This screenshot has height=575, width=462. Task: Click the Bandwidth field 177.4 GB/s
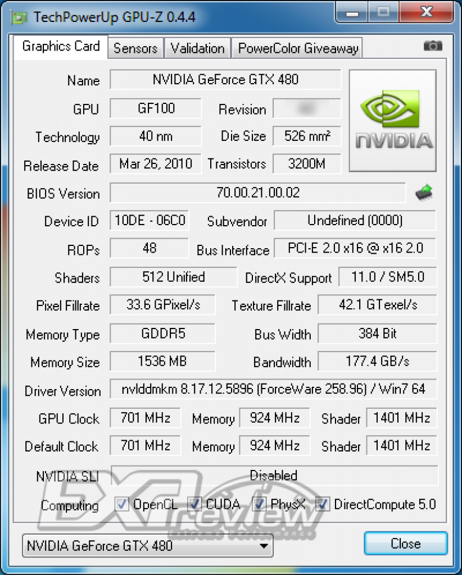coord(378,361)
